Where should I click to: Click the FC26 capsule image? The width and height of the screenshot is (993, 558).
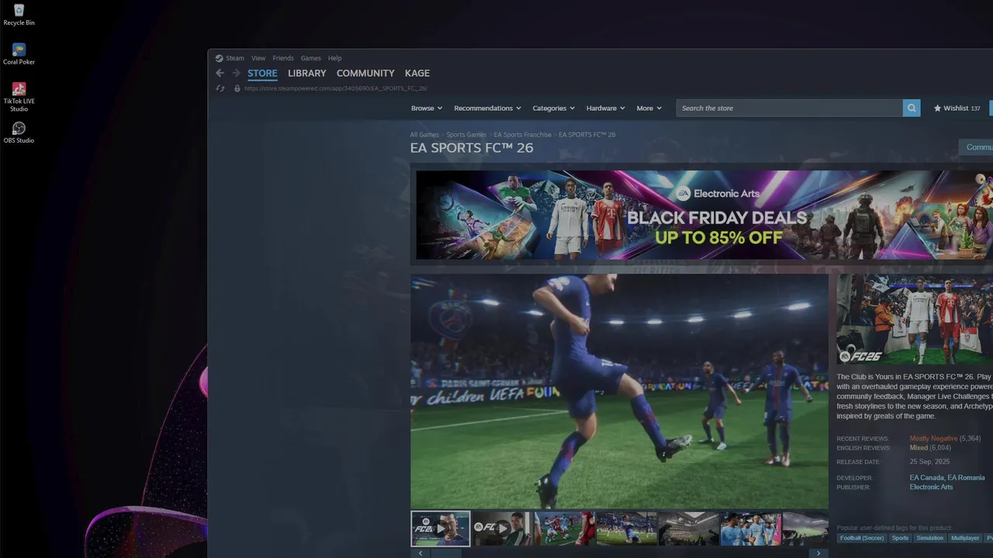click(915, 319)
